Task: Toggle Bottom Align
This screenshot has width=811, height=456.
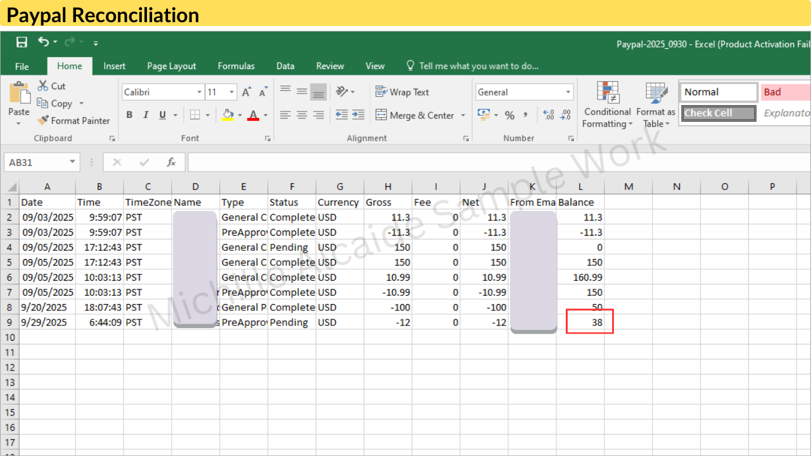Action: tap(319, 92)
